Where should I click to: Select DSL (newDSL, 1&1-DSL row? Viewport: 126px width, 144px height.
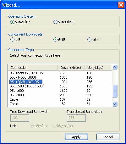[x=60, y=73]
